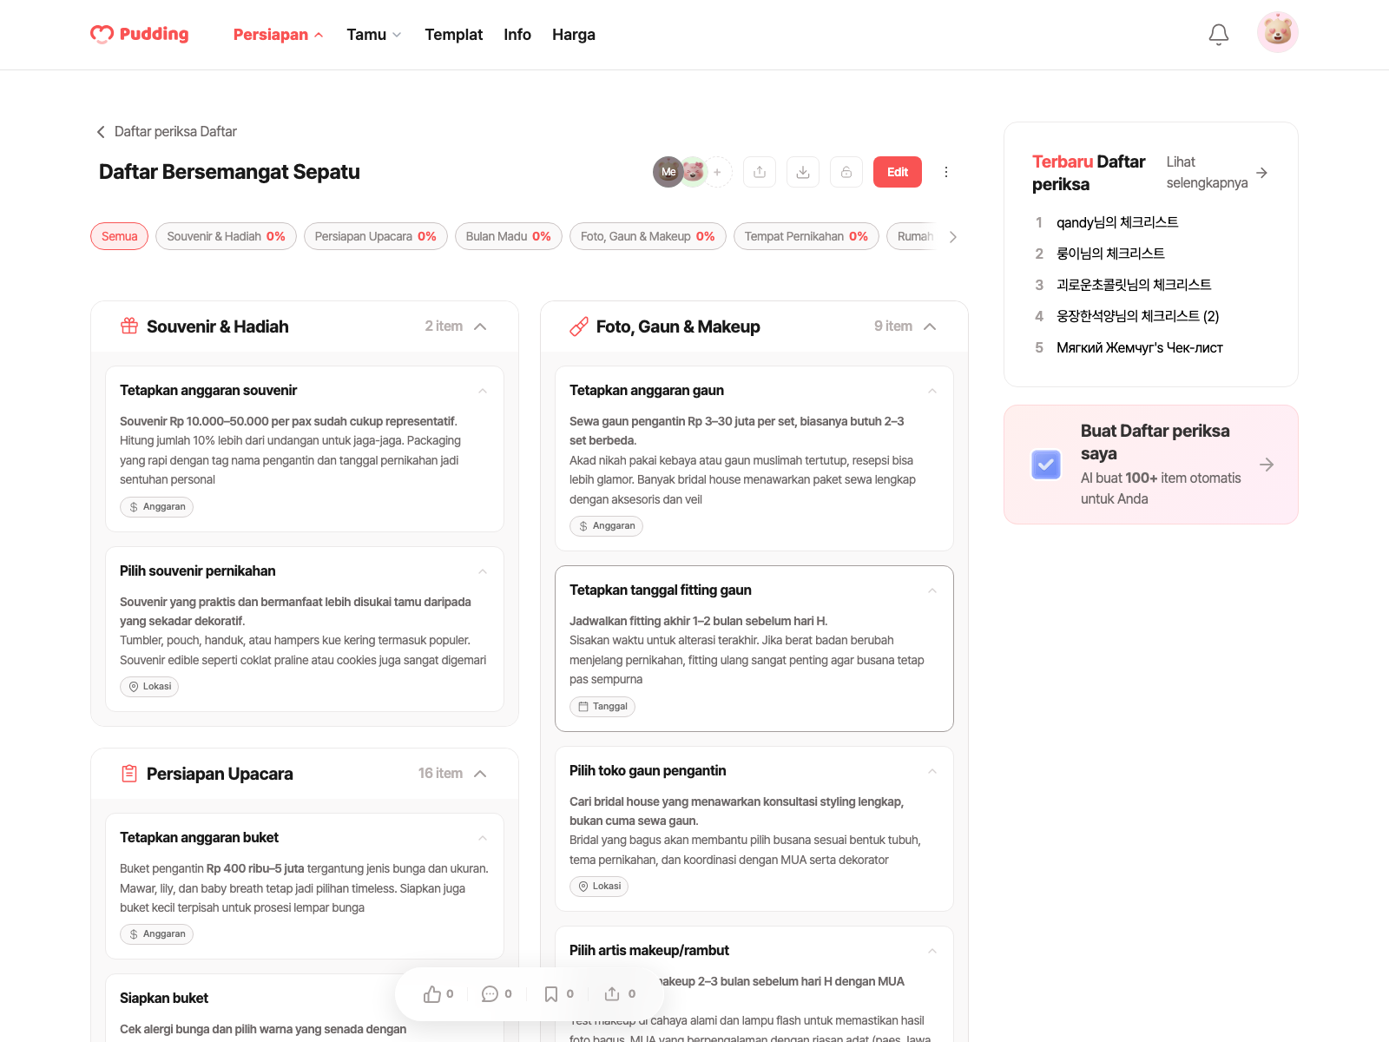Click Anggaran tag in souvenir budget card
1389x1042 pixels.
click(156, 507)
